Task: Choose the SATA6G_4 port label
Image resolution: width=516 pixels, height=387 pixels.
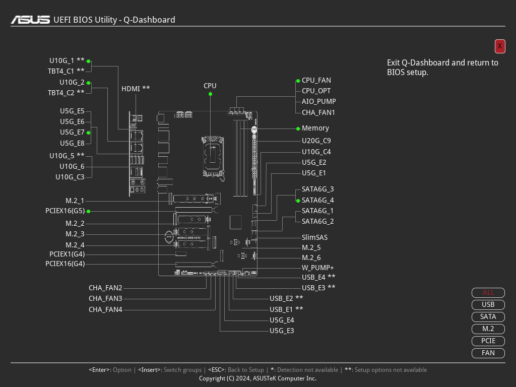Action: tap(317, 200)
